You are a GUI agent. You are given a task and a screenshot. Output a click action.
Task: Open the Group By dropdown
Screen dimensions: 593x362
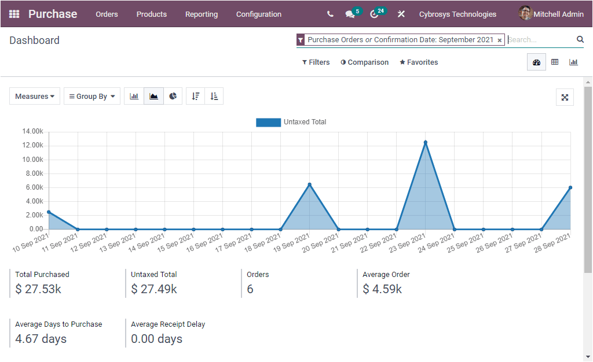point(91,96)
